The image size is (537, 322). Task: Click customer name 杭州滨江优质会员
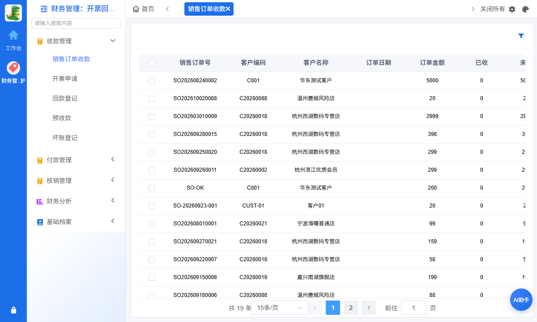point(316,170)
